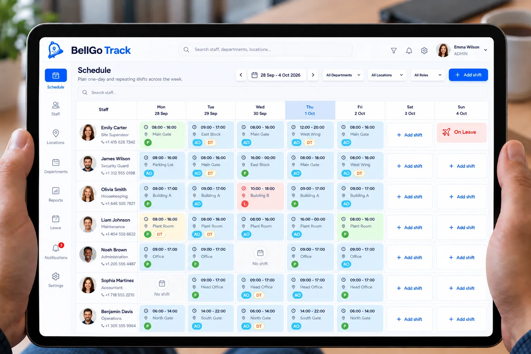Image resolution: width=531 pixels, height=354 pixels.
Task: Open Settings in the sidebar
Action: pyautogui.click(x=56, y=280)
